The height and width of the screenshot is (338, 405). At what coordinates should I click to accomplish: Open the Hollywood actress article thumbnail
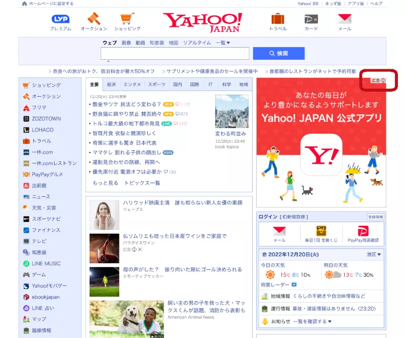pyautogui.click(x=104, y=215)
